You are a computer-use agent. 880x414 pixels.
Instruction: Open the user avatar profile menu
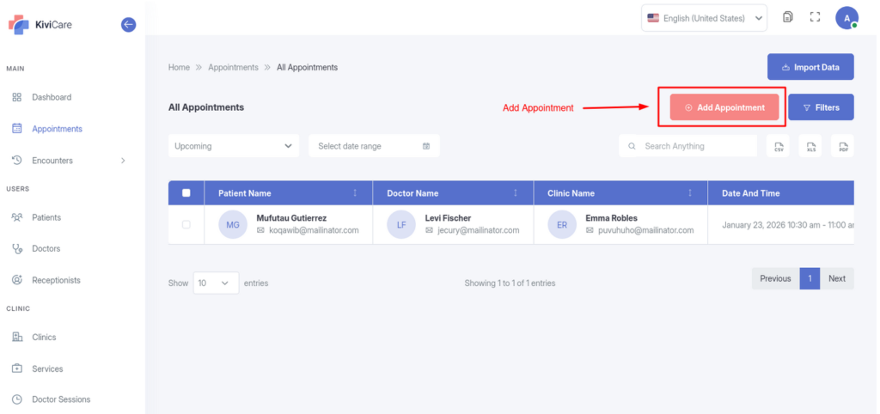(846, 17)
